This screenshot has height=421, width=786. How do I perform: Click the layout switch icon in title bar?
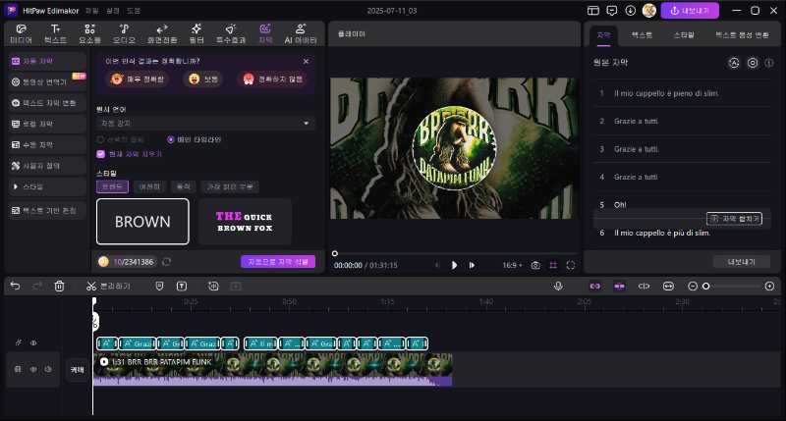coord(593,11)
